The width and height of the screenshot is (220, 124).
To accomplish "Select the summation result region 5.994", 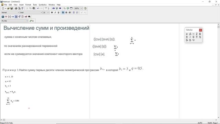I will pos(13,101).
